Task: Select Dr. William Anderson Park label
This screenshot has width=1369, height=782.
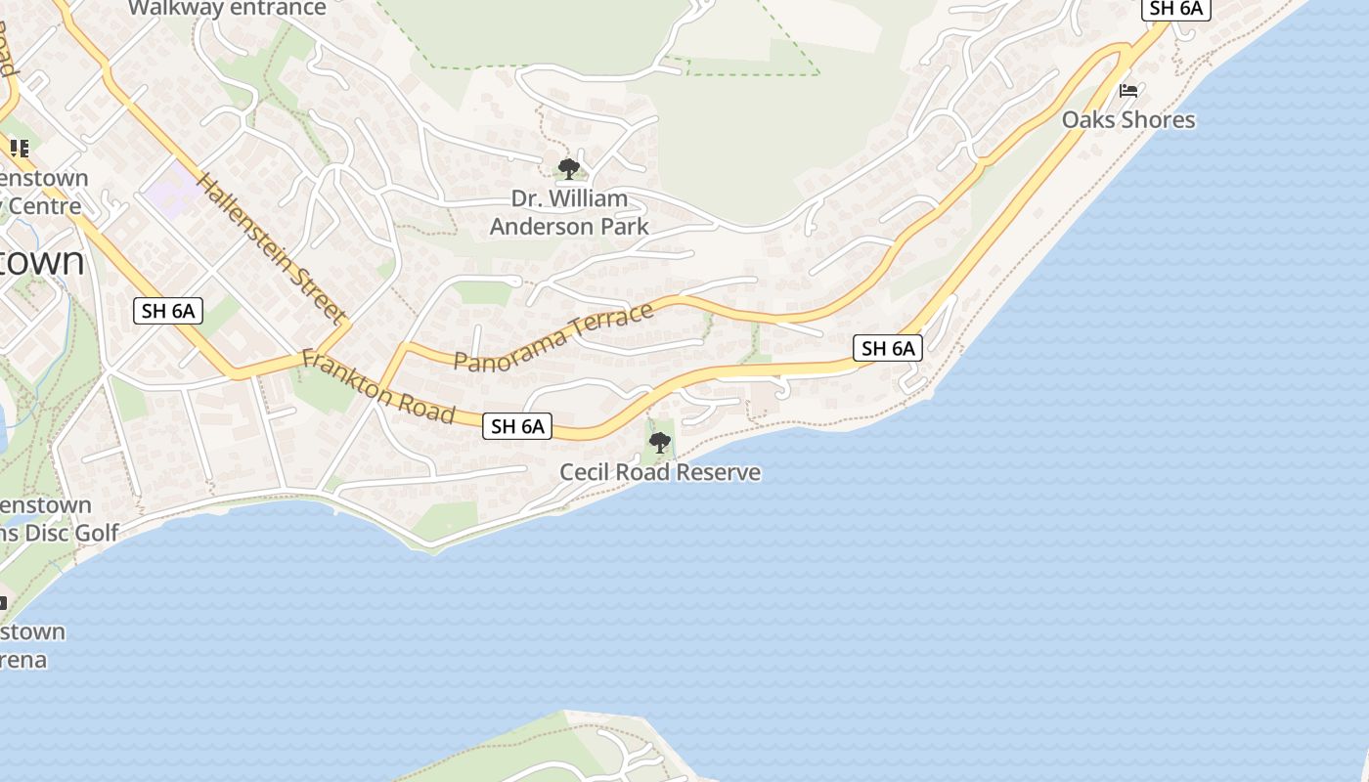Action: pyautogui.click(x=569, y=212)
